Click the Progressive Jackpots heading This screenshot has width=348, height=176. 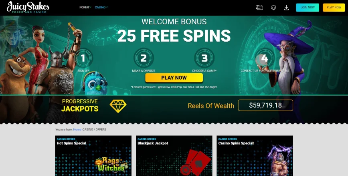(x=80, y=105)
